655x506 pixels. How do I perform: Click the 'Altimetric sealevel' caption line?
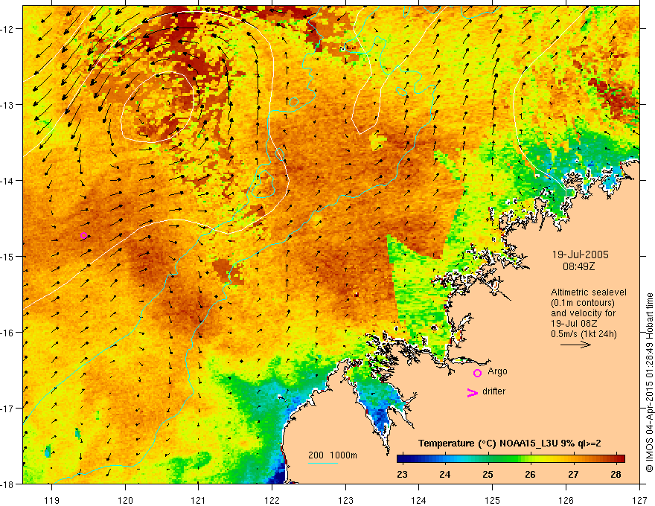point(589,292)
